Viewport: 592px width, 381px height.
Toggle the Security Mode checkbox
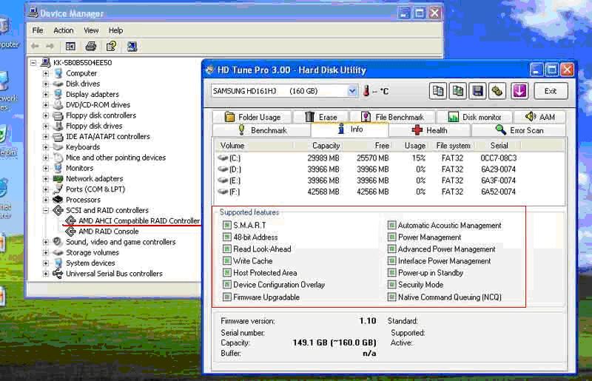pyautogui.click(x=391, y=284)
